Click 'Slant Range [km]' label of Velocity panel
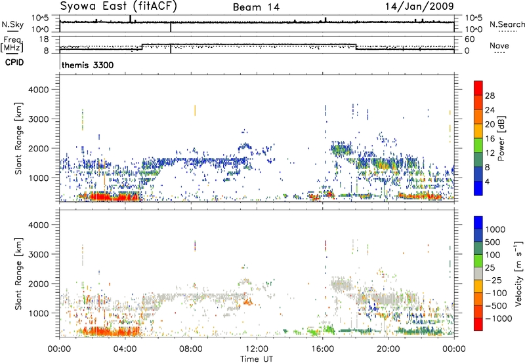This screenshot has width=525, height=363. coord(18,274)
